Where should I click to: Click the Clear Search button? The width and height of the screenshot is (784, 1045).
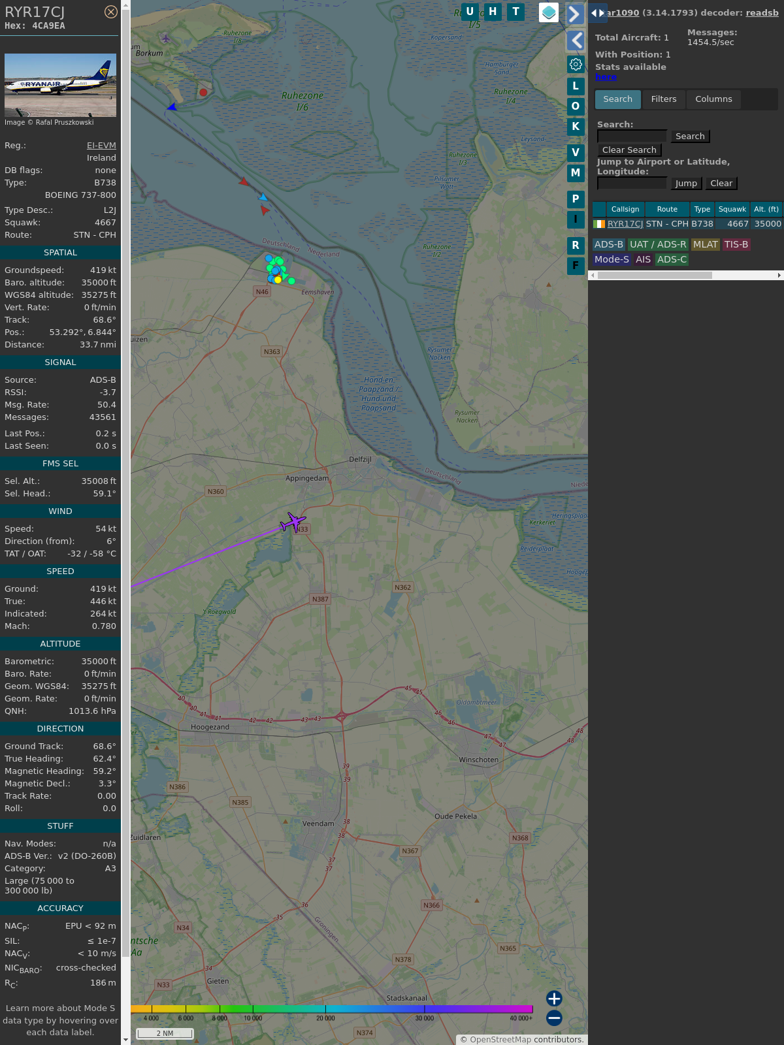pyautogui.click(x=629, y=150)
